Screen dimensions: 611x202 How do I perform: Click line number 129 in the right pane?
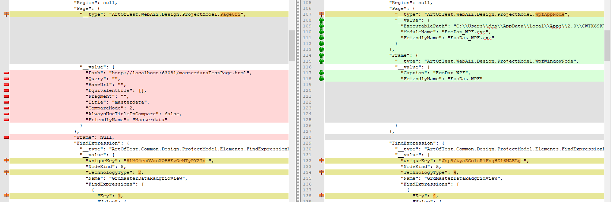[307, 143]
